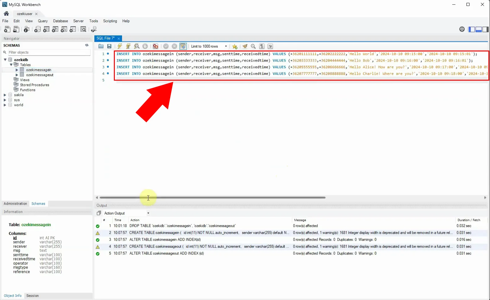Select DROP TABLE output row
Image resolution: width=490 pixels, height=300 pixels.
pos(291,226)
